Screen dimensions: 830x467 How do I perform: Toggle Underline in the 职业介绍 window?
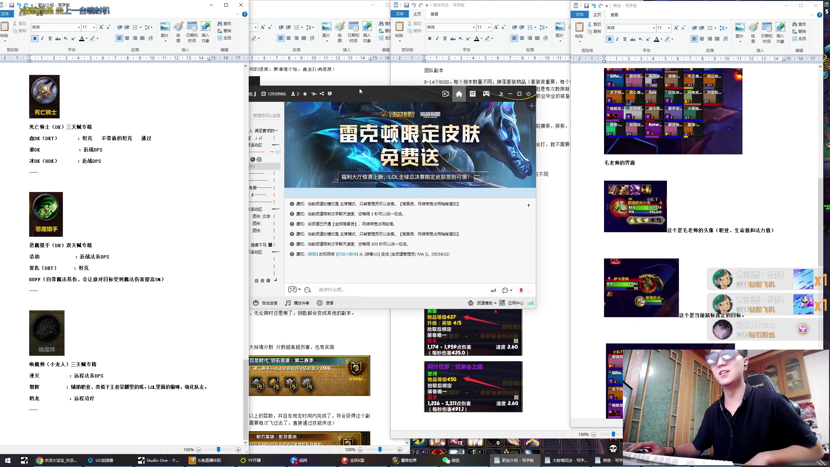click(x=50, y=39)
